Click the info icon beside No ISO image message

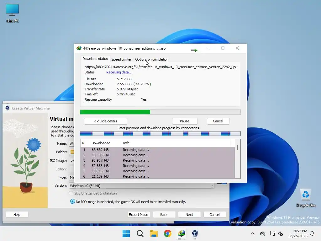[72, 201]
